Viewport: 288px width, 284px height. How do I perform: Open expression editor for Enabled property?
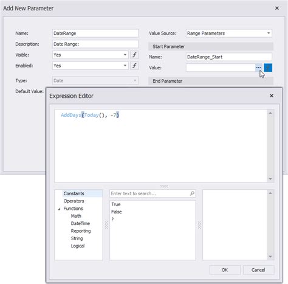coord(134,66)
